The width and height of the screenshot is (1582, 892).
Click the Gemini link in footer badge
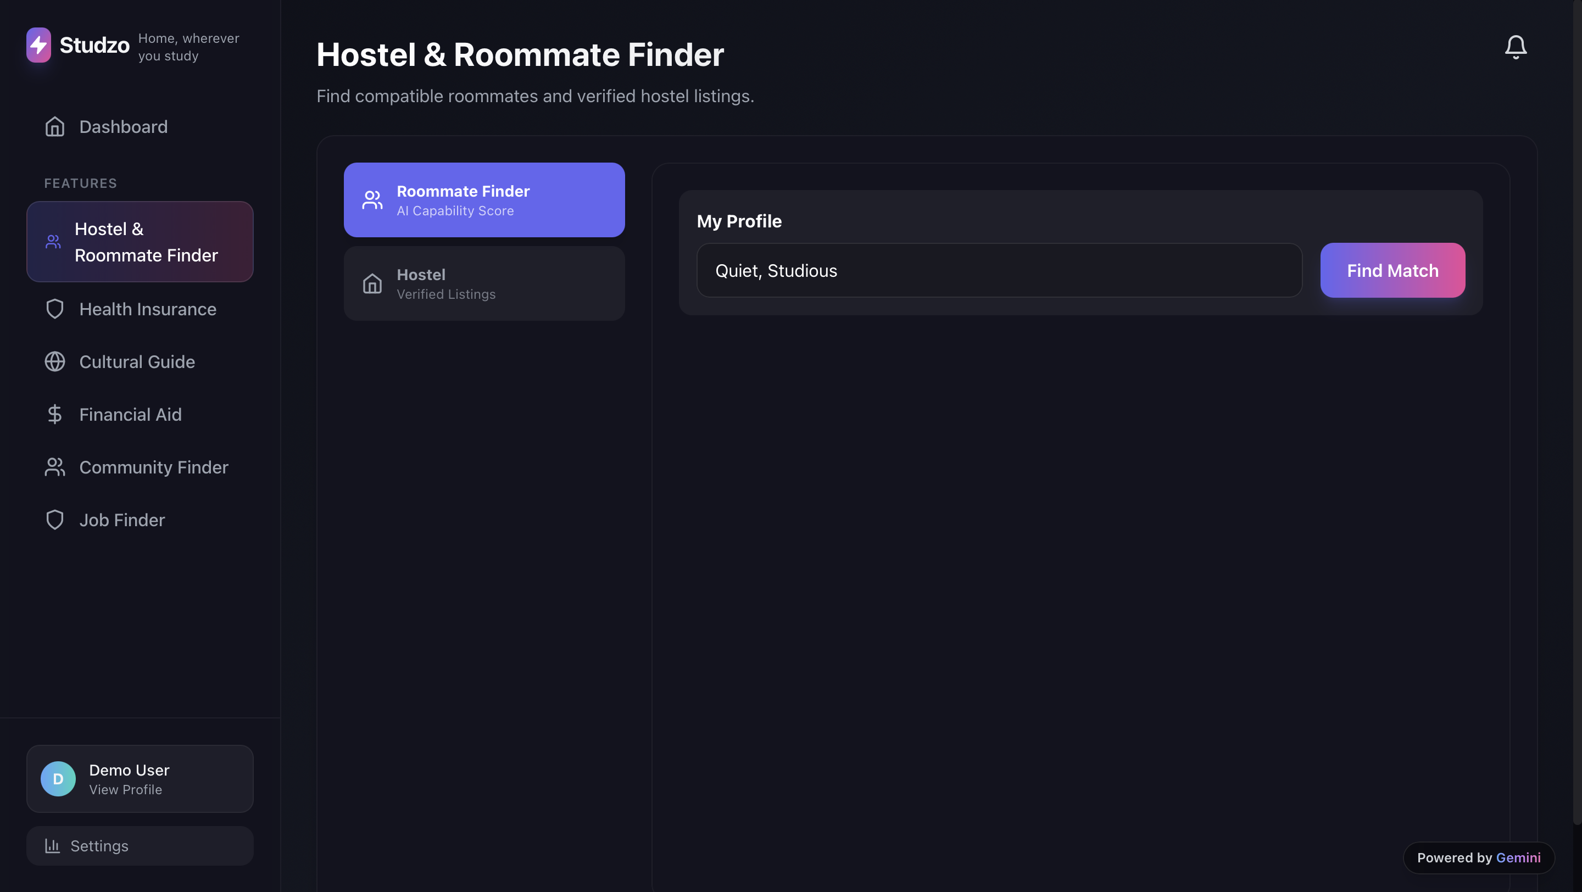1518,857
